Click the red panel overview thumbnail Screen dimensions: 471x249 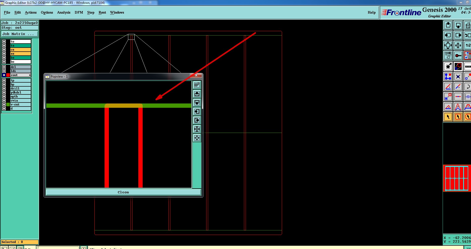tap(457, 178)
